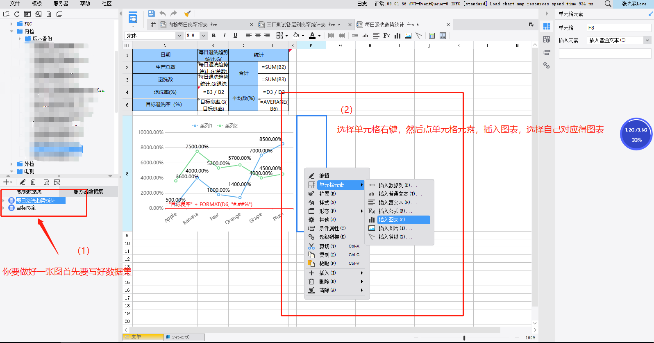This screenshot has height=343, width=654.
Task: Click the Undo arrow icon
Action: pyautogui.click(x=163, y=14)
